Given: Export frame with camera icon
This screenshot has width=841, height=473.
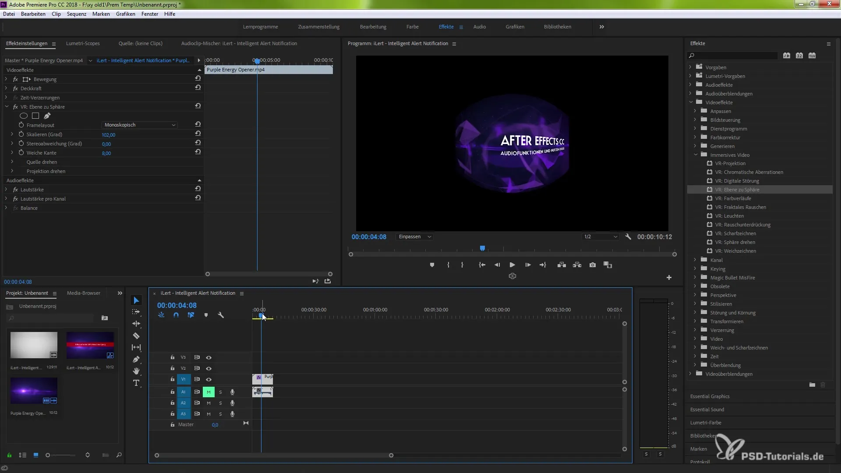Looking at the screenshot, I should (592, 265).
